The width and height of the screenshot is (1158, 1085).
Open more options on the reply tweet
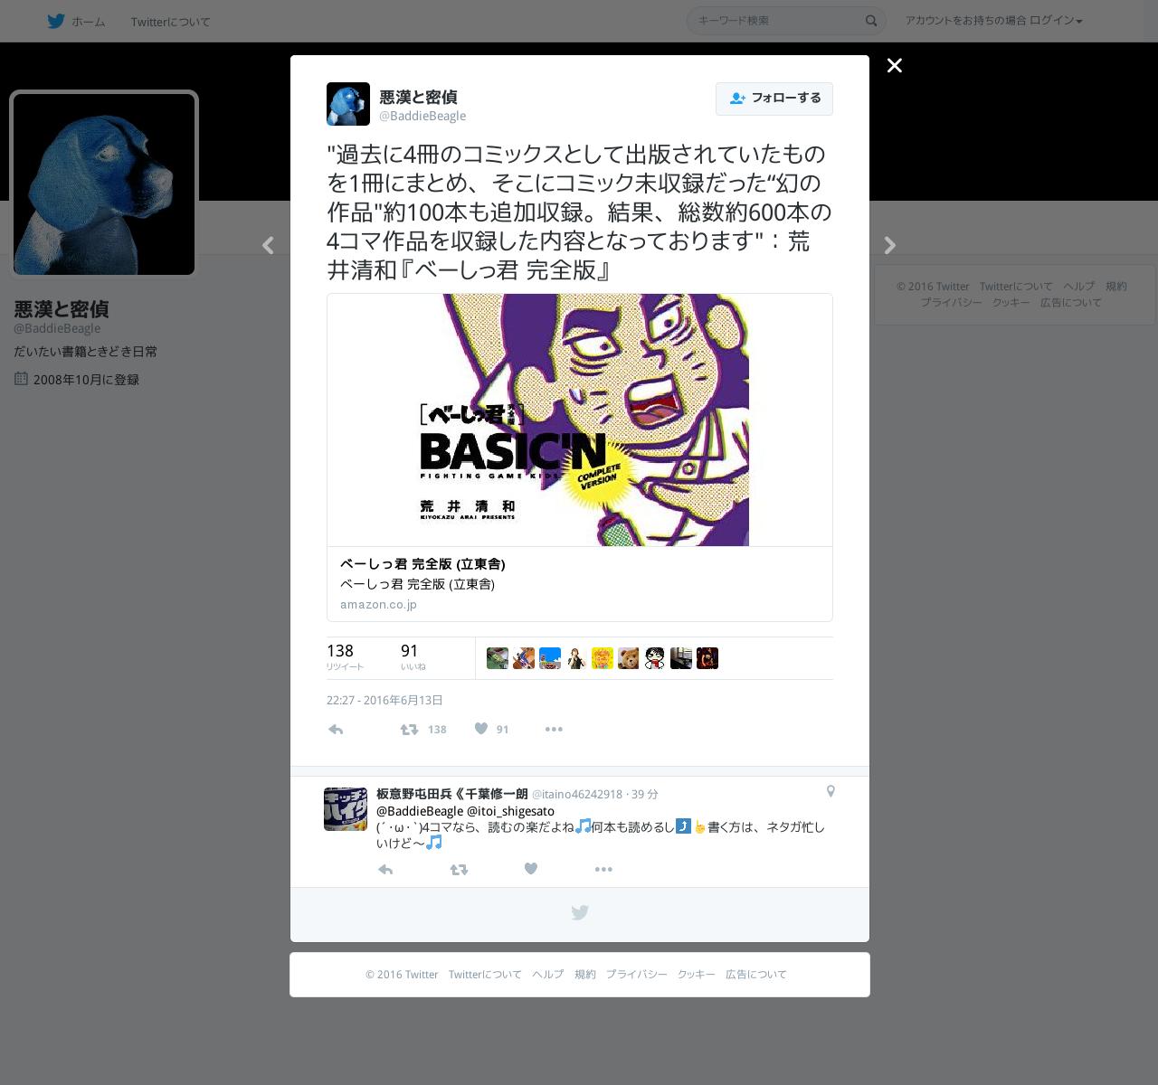(x=603, y=869)
